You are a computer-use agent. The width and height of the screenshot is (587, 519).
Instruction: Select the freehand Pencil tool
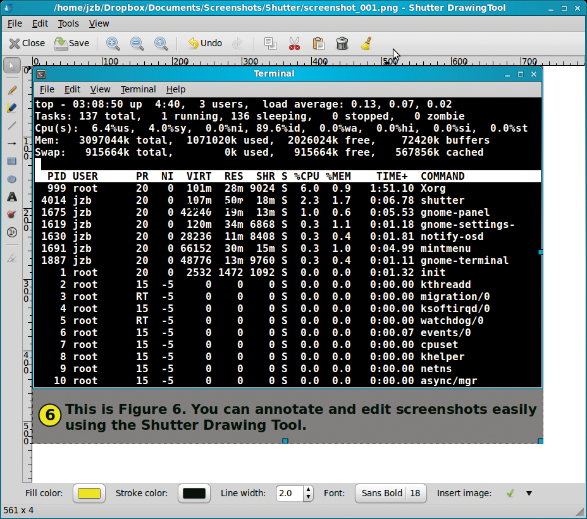point(12,90)
